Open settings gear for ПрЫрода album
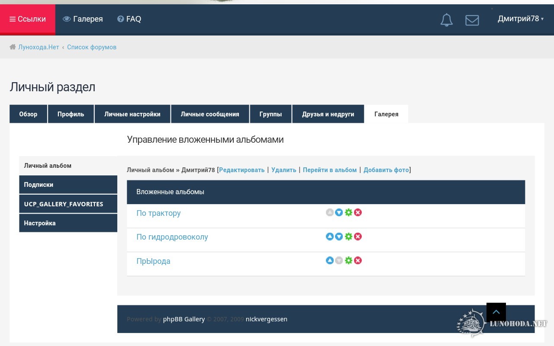The width and height of the screenshot is (554, 346). pyautogui.click(x=348, y=260)
